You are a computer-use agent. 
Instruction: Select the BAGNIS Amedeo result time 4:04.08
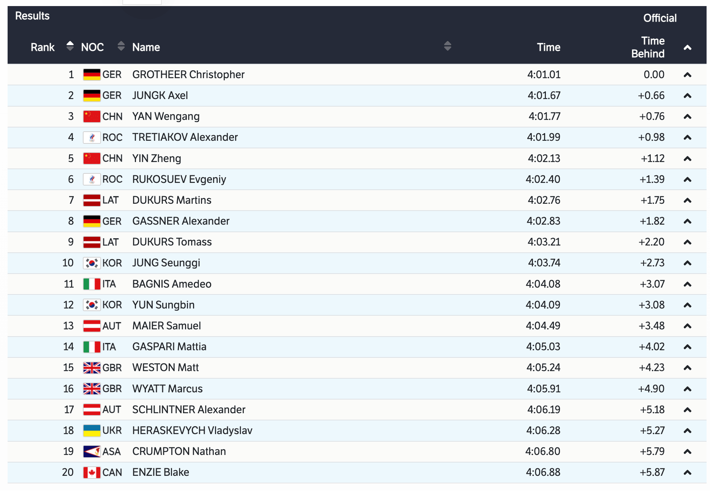[543, 284]
